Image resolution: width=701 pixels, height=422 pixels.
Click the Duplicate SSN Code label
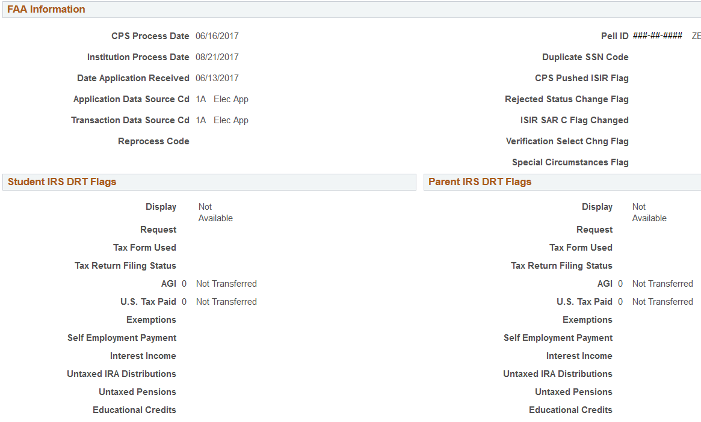click(585, 57)
